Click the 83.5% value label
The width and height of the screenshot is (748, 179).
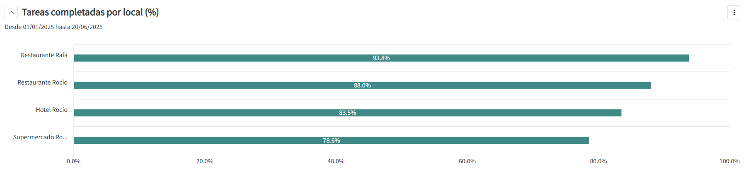tap(347, 113)
